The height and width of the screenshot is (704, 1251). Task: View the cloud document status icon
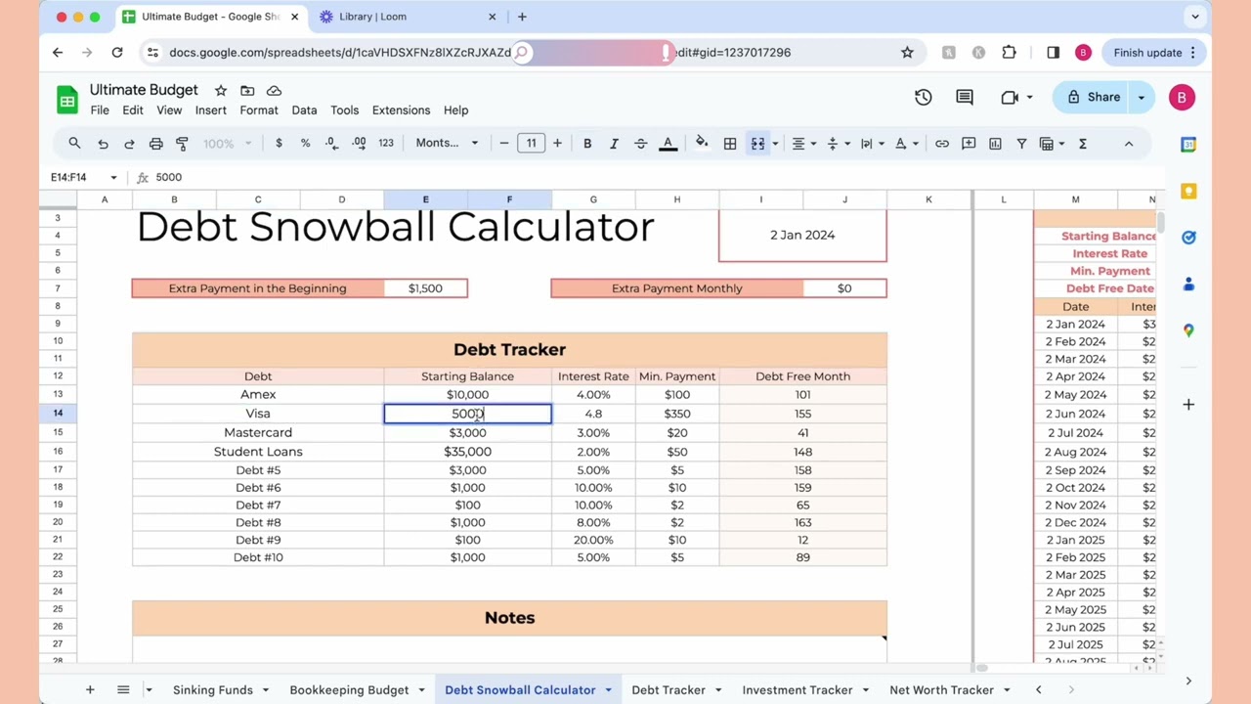(x=274, y=90)
